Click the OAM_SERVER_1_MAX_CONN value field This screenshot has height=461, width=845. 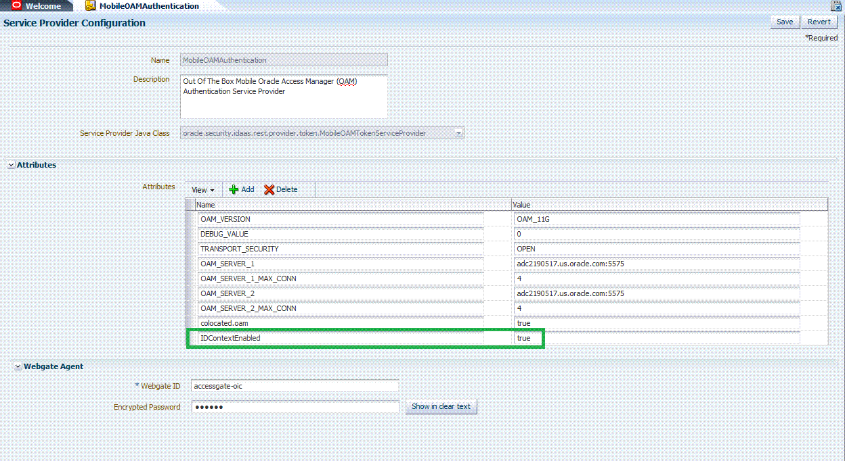pyautogui.click(x=657, y=278)
